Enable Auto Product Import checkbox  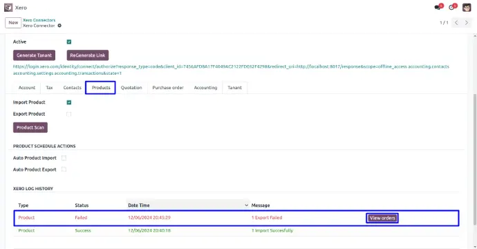tap(64, 158)
